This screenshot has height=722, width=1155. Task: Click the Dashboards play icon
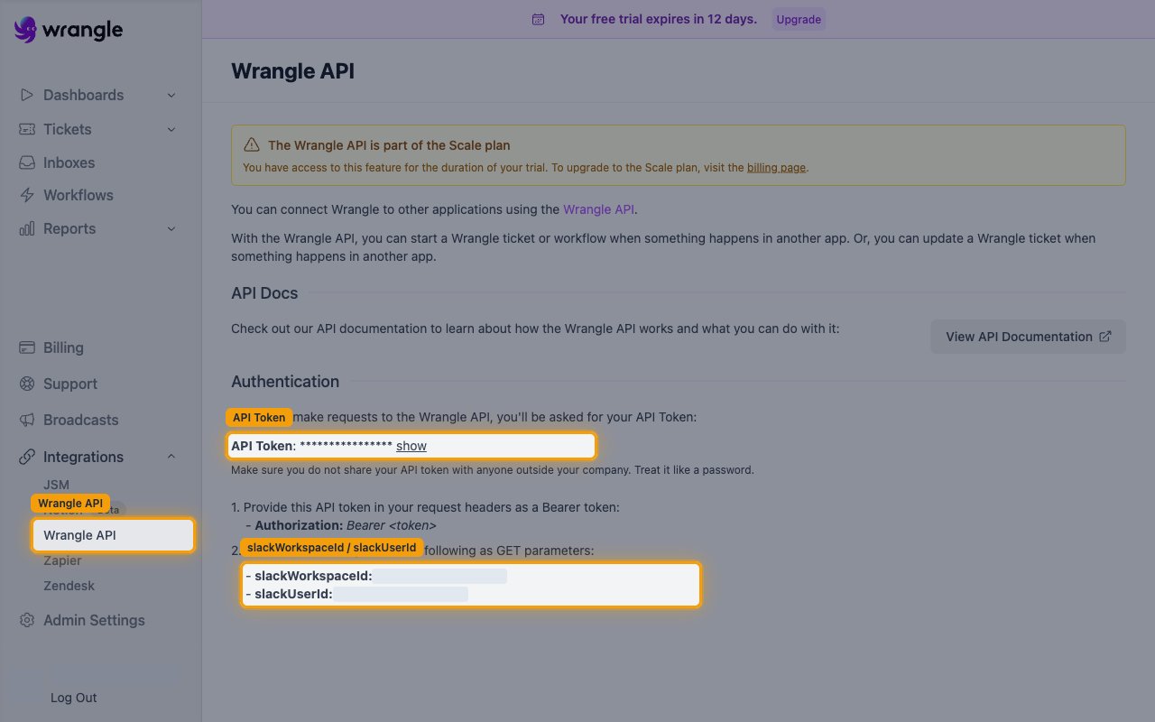tap(27, 95)
